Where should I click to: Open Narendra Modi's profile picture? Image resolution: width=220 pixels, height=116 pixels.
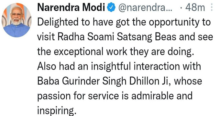16,20
